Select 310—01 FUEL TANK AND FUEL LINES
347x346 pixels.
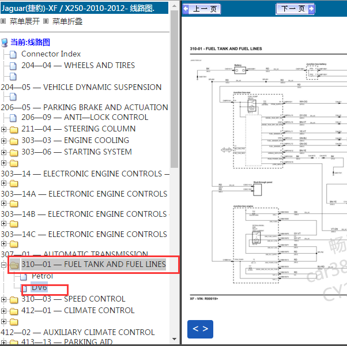93,264
